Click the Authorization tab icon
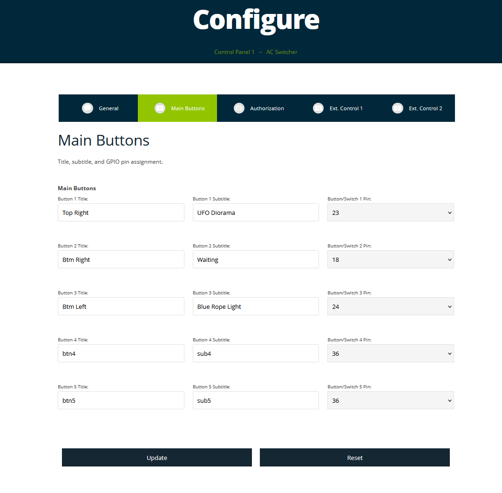The width and height of the screenshot is (502, 493). 239,108
